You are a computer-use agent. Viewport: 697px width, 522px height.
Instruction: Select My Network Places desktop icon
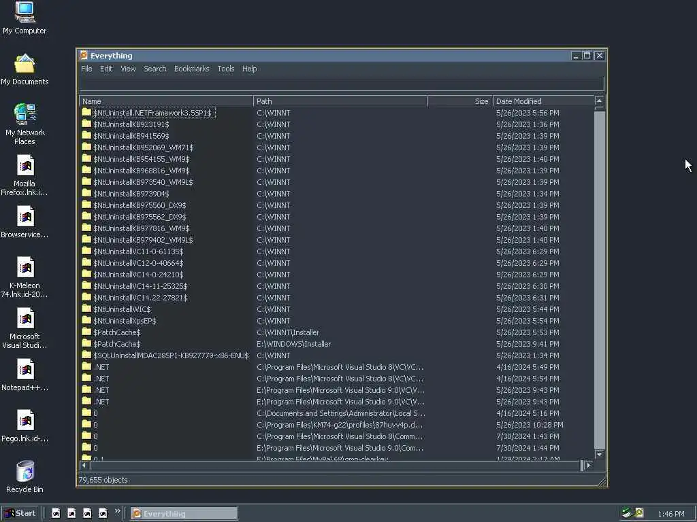tap(25, 114)
